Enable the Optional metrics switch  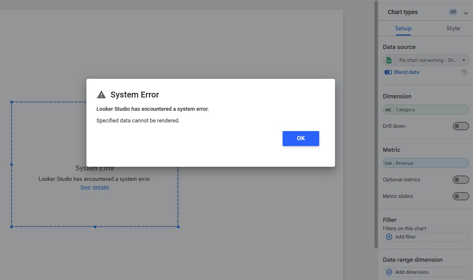pyautogui.click(x=461, y=180)
